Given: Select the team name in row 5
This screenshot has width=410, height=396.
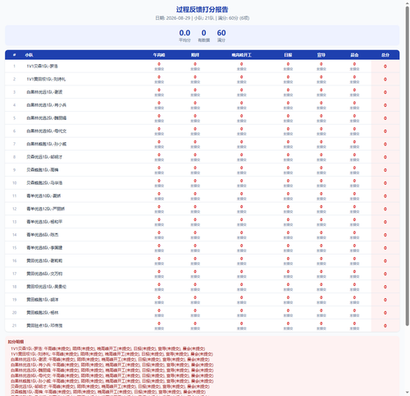Looking at the screenshot, I should [47, 118].
